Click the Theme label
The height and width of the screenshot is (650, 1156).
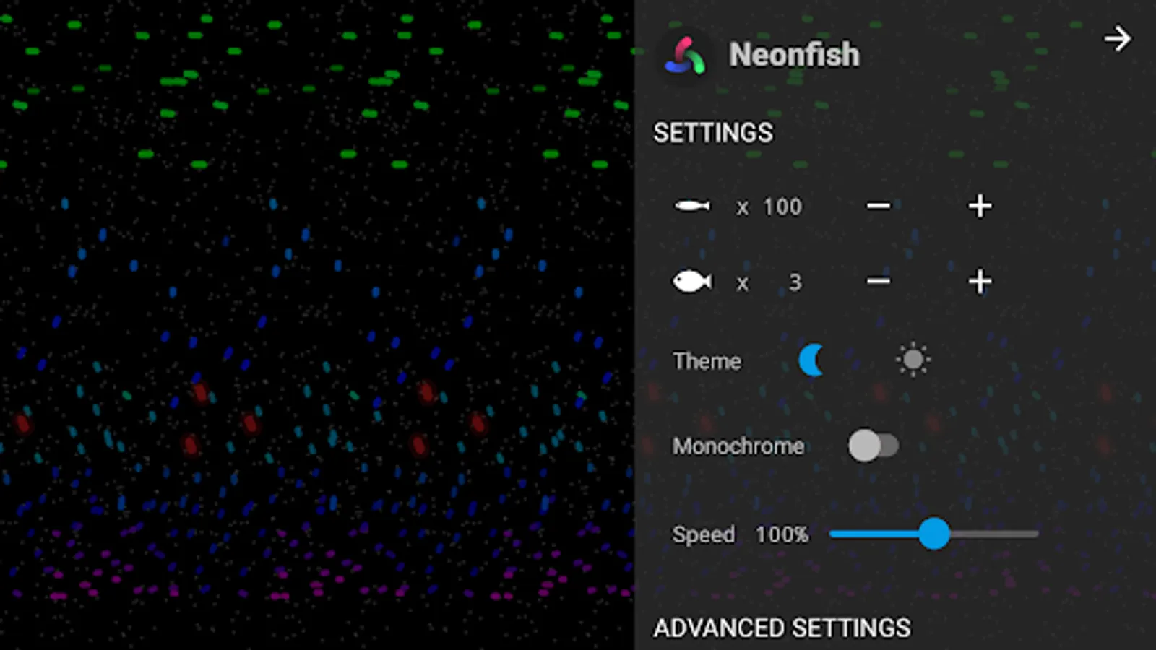point(707,361)
